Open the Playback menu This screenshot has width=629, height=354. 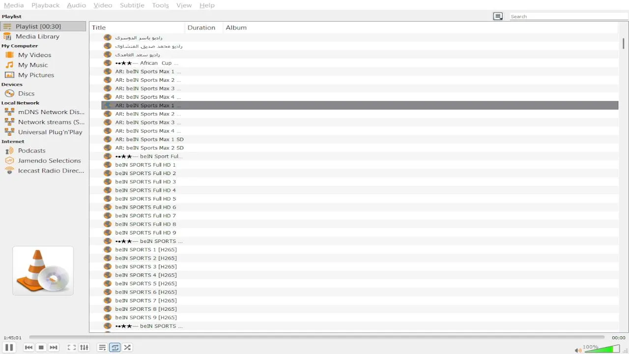click(x=45, y=5)
